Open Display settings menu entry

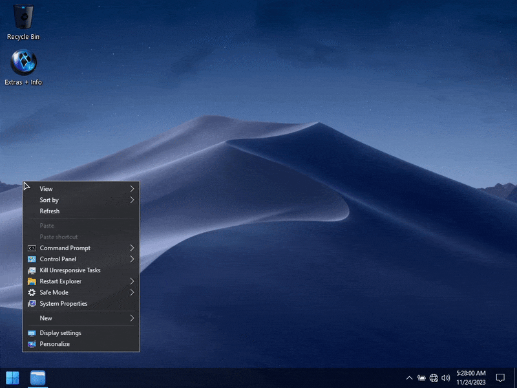pos(81,333)
